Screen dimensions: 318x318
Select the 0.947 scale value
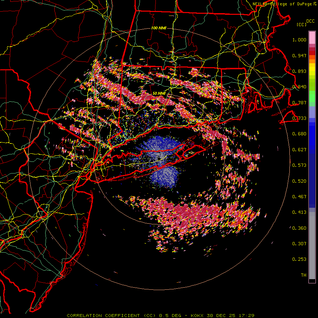click(299, 55)
